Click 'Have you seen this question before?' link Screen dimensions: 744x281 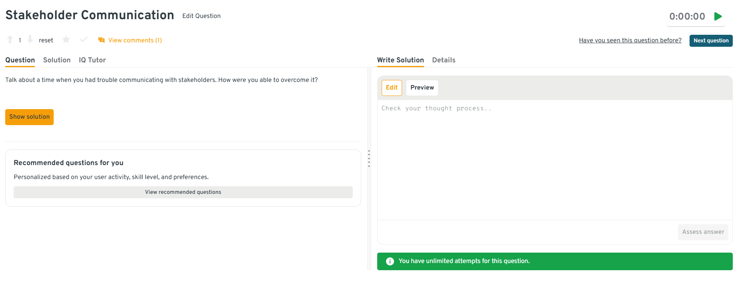point(630,40)
